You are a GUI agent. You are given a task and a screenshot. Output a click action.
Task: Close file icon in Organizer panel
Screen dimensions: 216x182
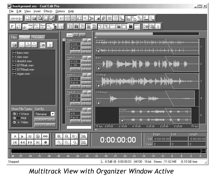click(x=22, y=45)
